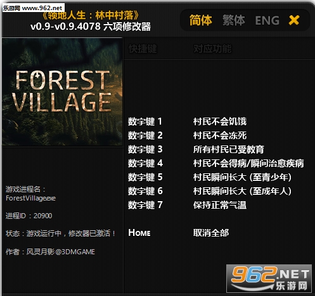The width and height of the screenshot is (315, 296).
Task: Enable 村民瞬间长大 (至青少年) option
Action: [242, 177]
